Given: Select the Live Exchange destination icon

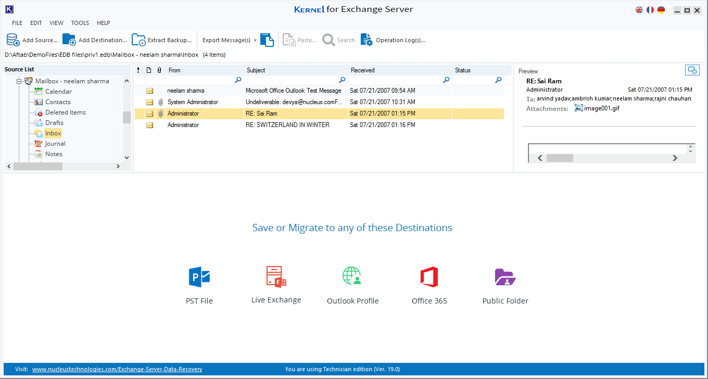Looking at the screenshot, I should (276, 276).
